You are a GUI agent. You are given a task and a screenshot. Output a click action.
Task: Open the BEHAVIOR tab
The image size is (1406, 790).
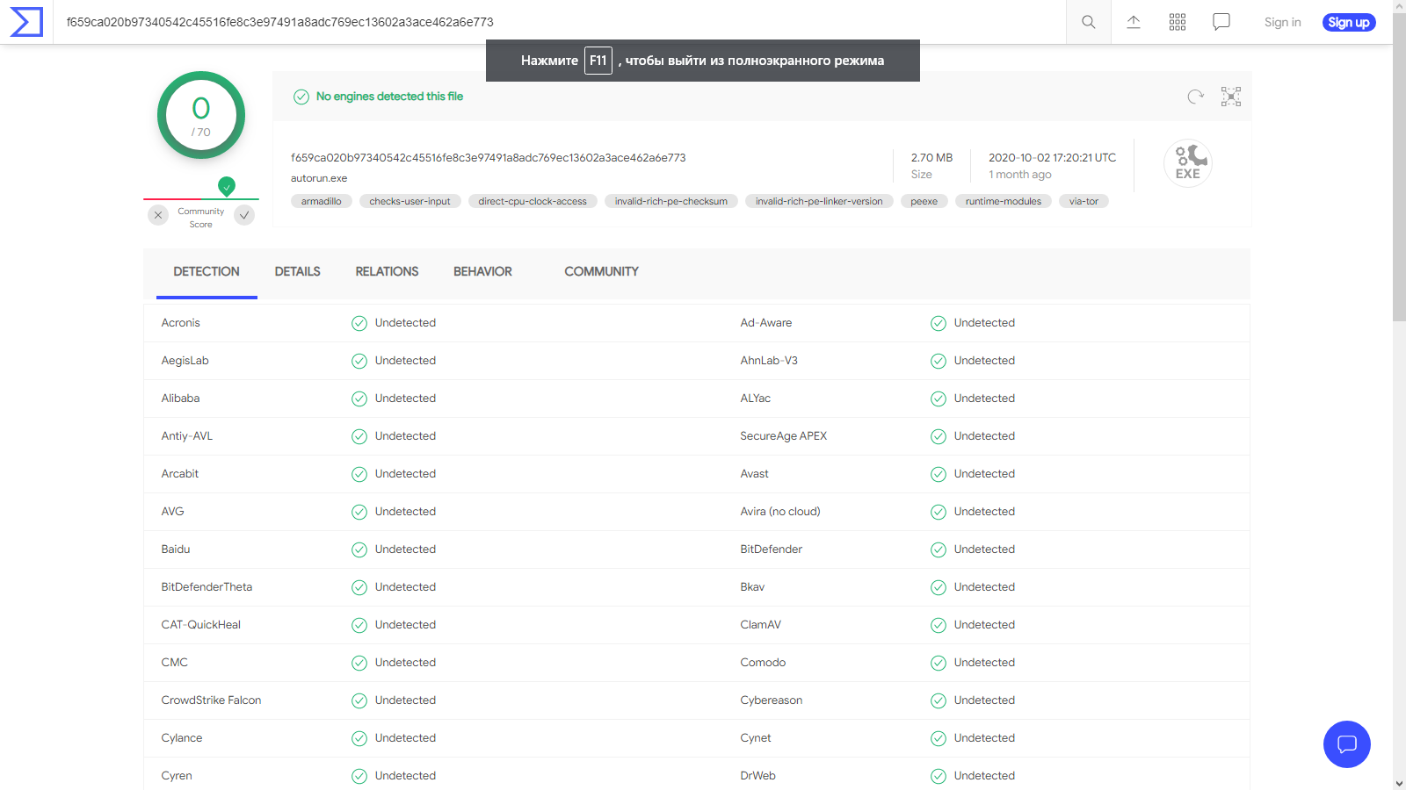pyautogui.click(x=482, y=272)
